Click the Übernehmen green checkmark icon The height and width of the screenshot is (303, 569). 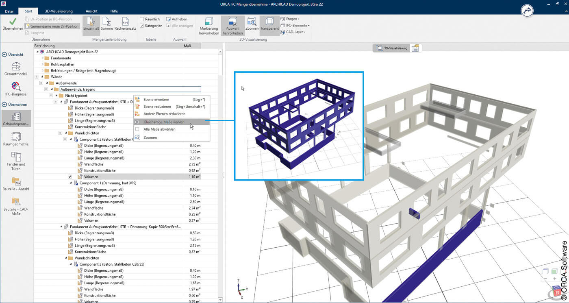tap(13, 22)
